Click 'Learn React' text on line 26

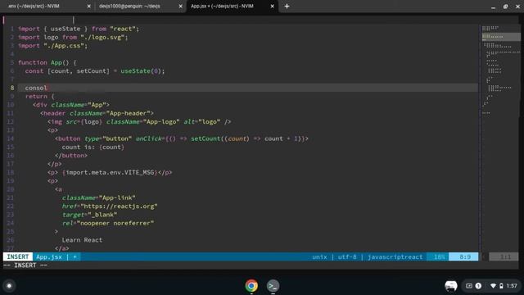pyautogui.click(x=82, y=240)
